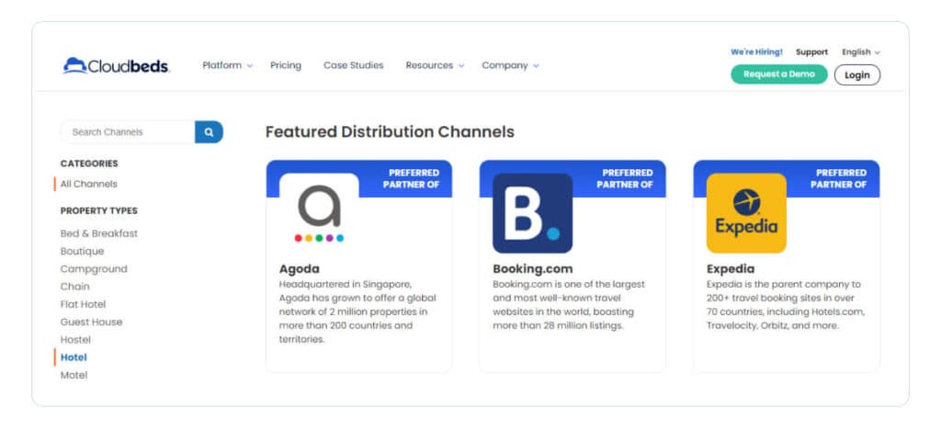Open the Agoda logo thumbnail

point(319,213)
